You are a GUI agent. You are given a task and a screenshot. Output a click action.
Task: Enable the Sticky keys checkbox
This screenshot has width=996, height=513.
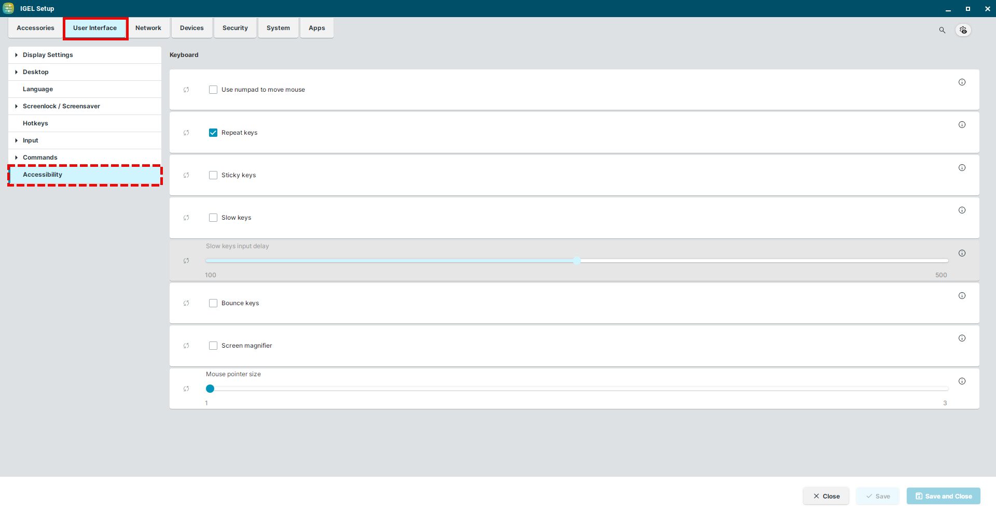coord(213,175)
